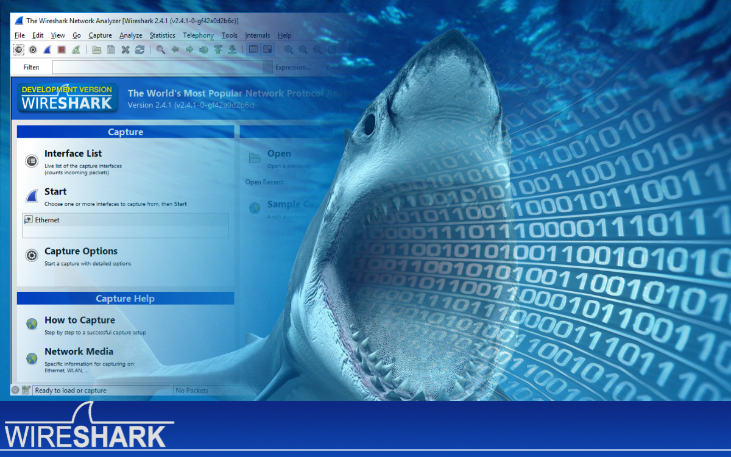
Task: Click the Capture Options gear icon
Action: coord(32,255)
